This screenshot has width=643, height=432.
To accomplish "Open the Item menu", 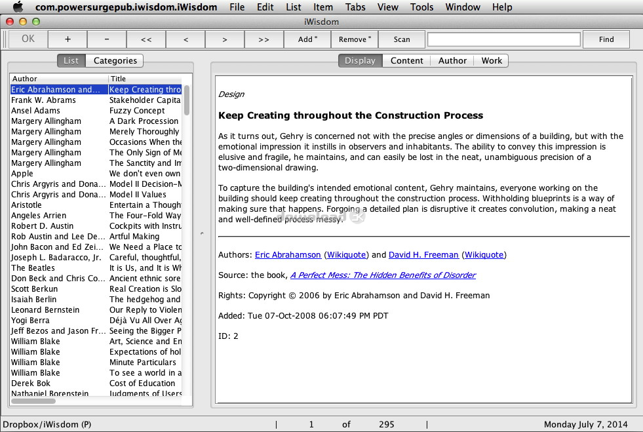I will pos(323,7).
